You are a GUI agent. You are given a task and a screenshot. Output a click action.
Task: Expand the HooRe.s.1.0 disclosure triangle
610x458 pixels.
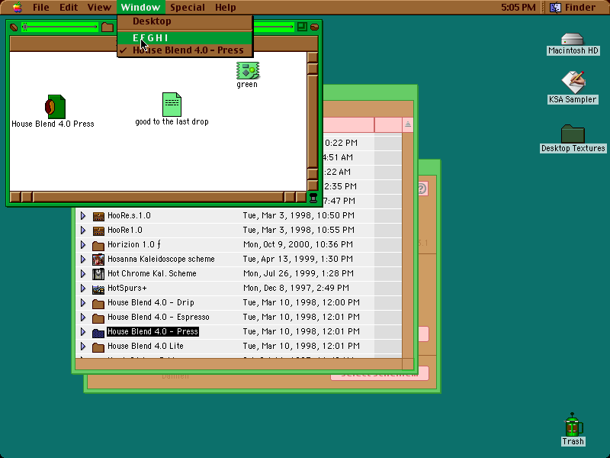pyautogui.click(x=83, y=215)
